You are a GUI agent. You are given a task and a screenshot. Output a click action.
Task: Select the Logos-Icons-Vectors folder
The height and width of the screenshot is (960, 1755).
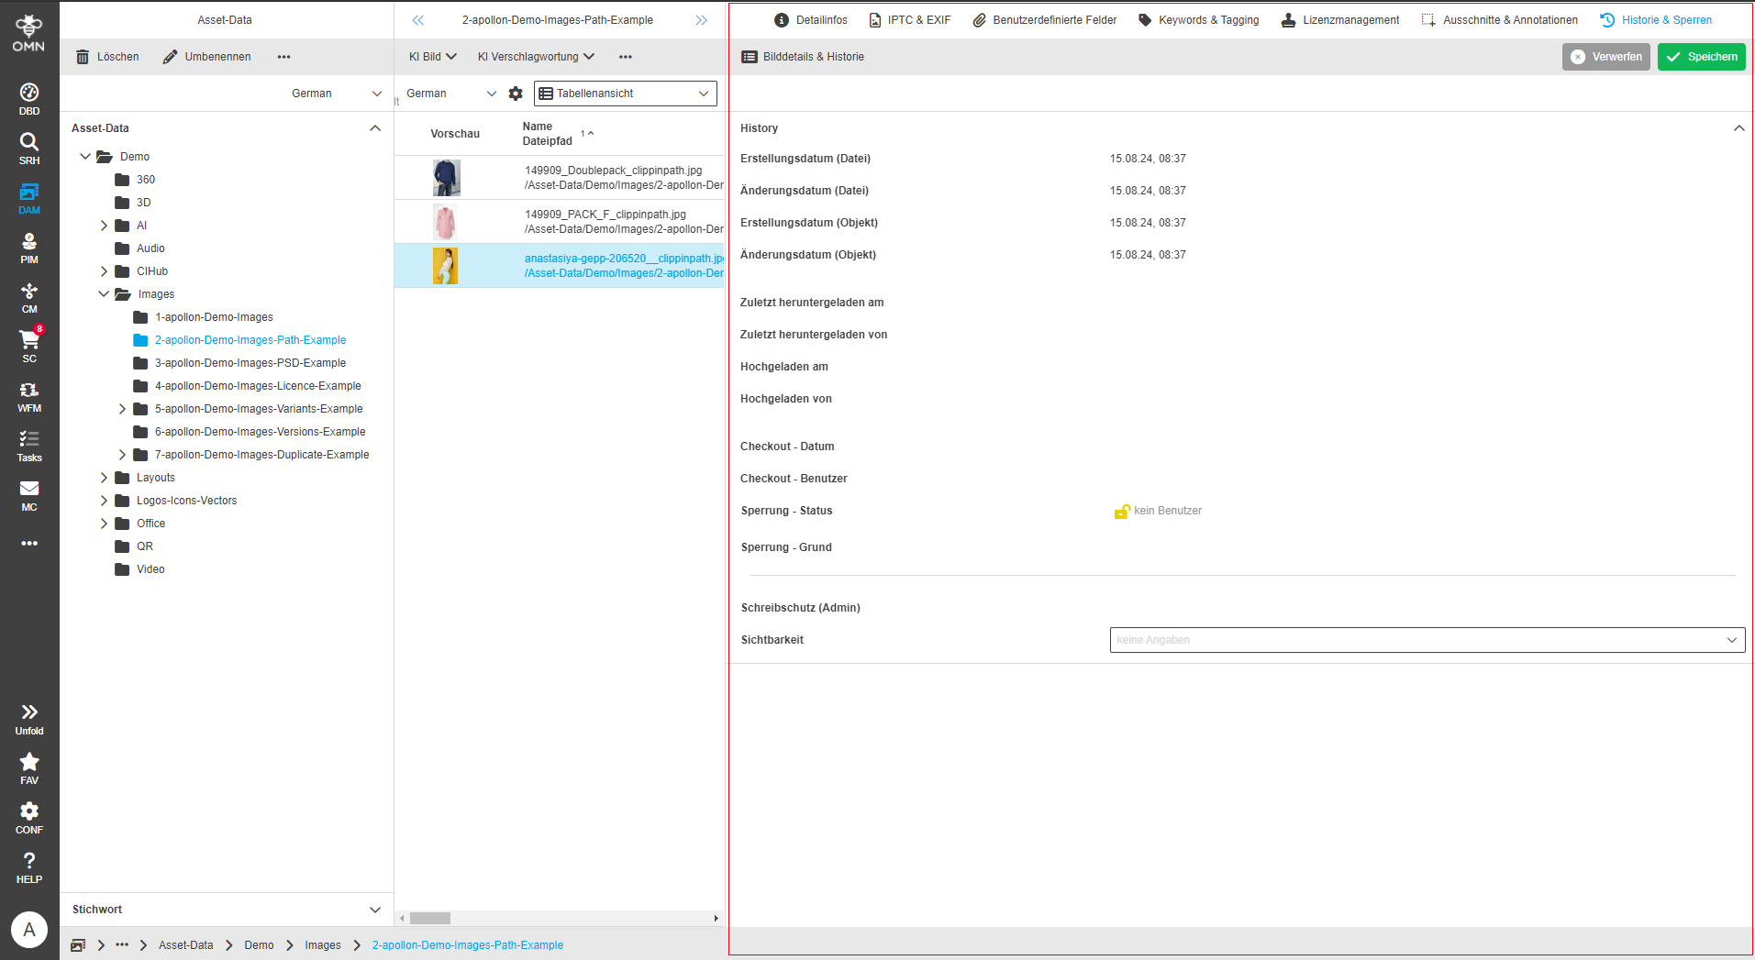pyautogui.click(x=186, y=501)
